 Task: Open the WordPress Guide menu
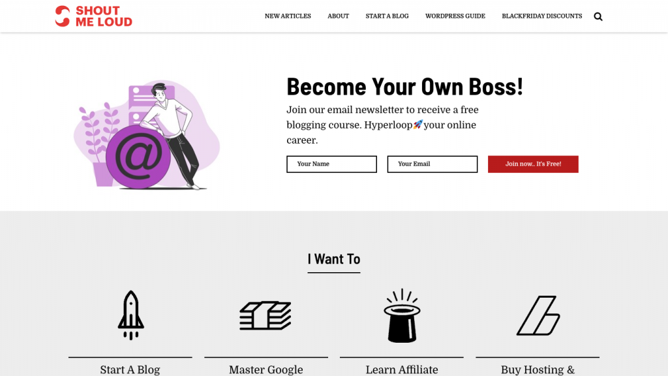click(455, 16)
